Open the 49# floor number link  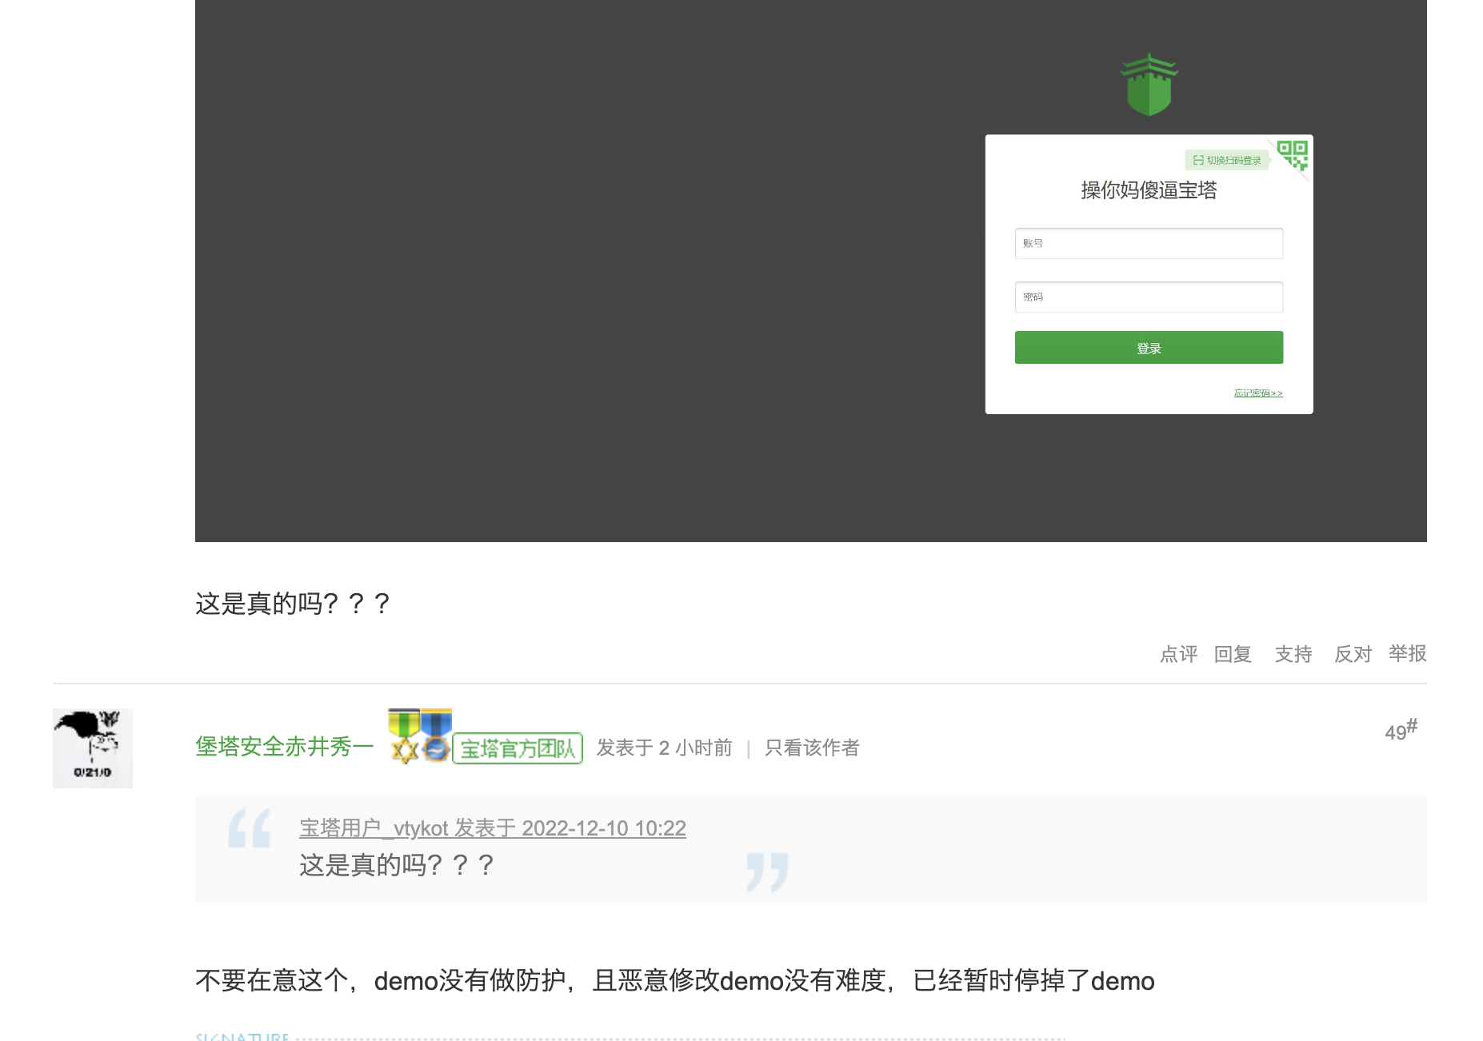click(1400, 731)
